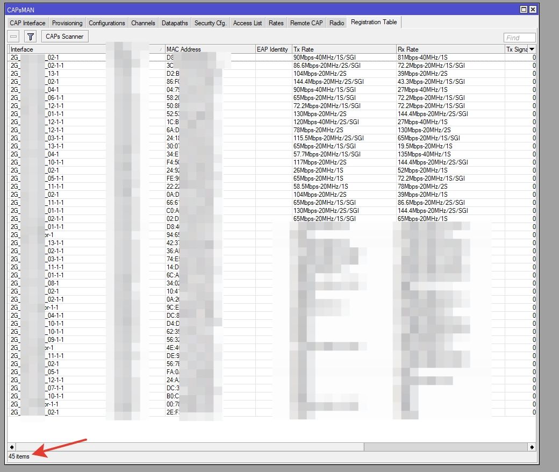Sort by the Tx Signal column header

click(x=516, y=49)
